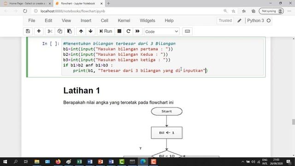Open Microsoft Edge from the taskbar
295x166 pixels.
click(143, 162)
